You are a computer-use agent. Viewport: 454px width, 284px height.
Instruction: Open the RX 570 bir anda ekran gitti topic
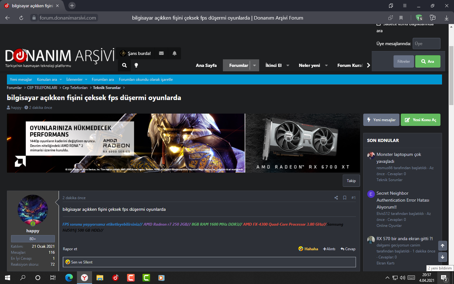point(405,239)
